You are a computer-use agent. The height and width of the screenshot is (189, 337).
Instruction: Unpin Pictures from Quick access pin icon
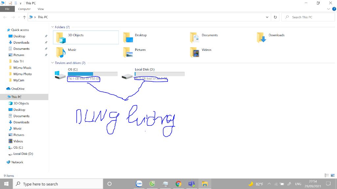46,55
